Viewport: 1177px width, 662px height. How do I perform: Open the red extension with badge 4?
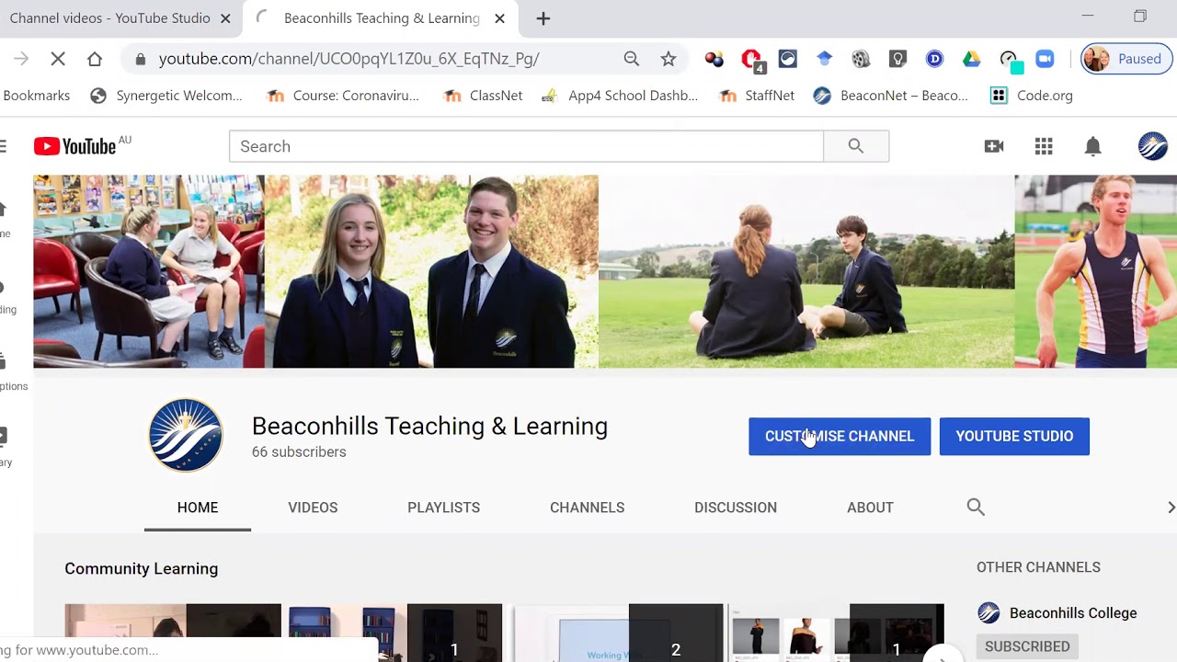752,60
